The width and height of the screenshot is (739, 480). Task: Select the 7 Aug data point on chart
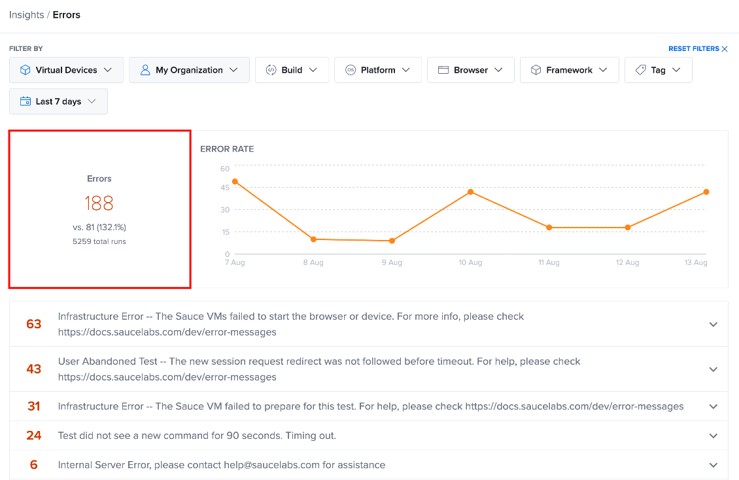coord(235,182)
